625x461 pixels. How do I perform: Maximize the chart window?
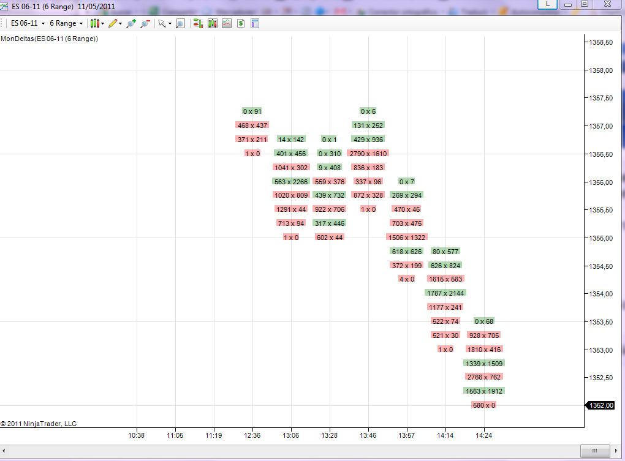pyautogui.click(x=585, y=4)
